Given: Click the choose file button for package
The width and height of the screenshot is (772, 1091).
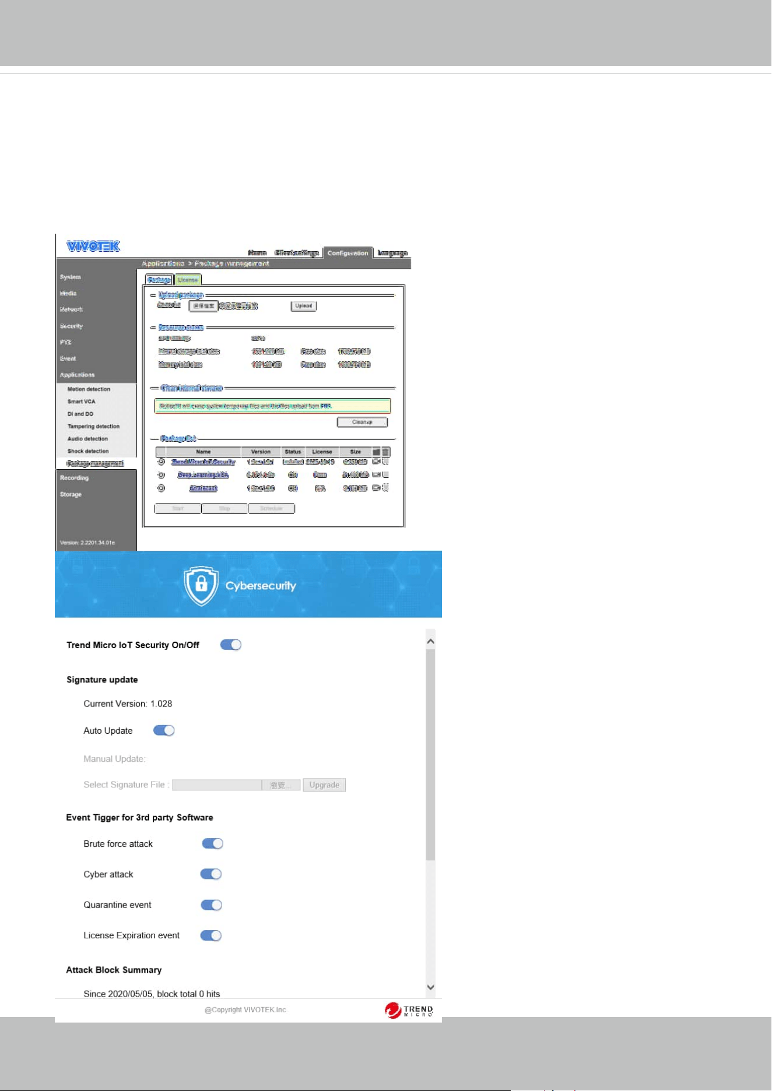Looking at the screenshot, I should pos(203,306).
